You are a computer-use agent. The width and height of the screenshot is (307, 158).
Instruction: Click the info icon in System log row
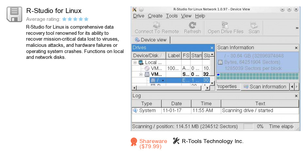[135, 111]
